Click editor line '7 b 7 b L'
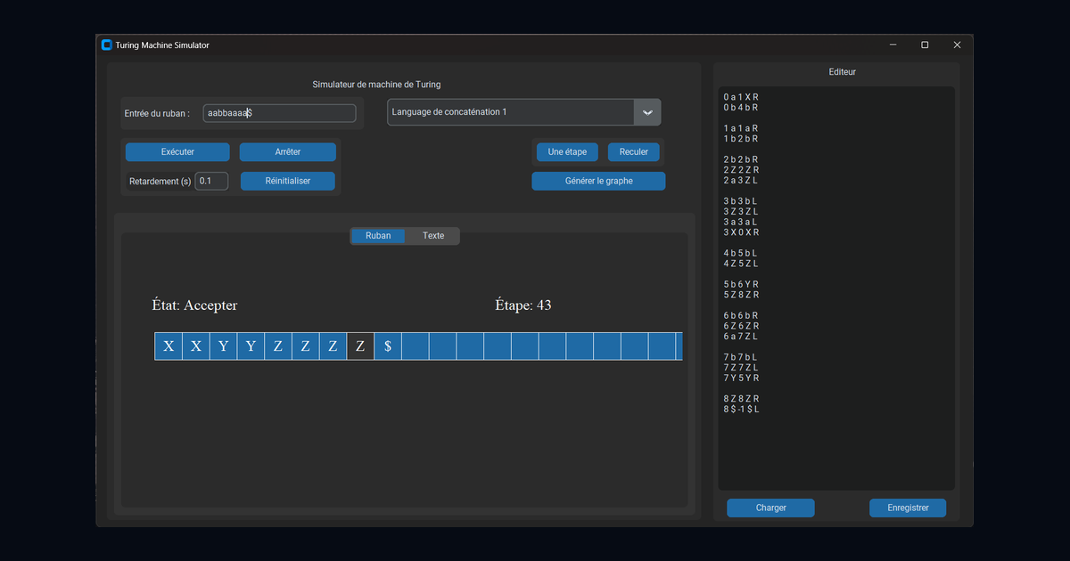 click(741, 357)
